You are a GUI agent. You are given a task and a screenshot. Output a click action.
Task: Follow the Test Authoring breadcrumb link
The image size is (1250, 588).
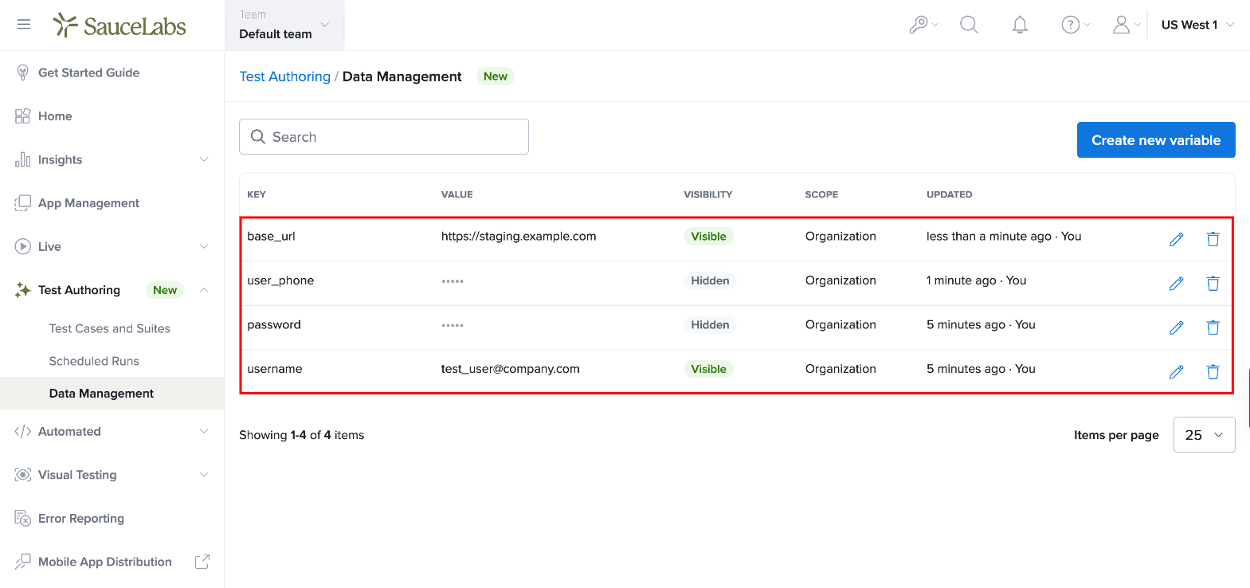pyautogui.click(x=284, y=76)
